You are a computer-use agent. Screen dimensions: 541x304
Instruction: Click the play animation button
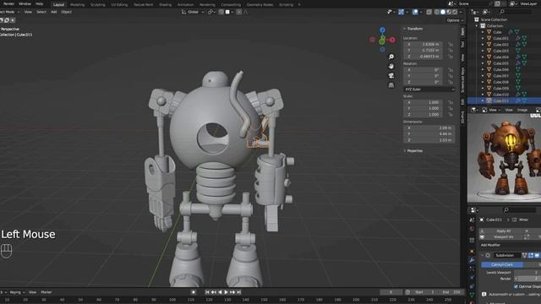point(226,292)
